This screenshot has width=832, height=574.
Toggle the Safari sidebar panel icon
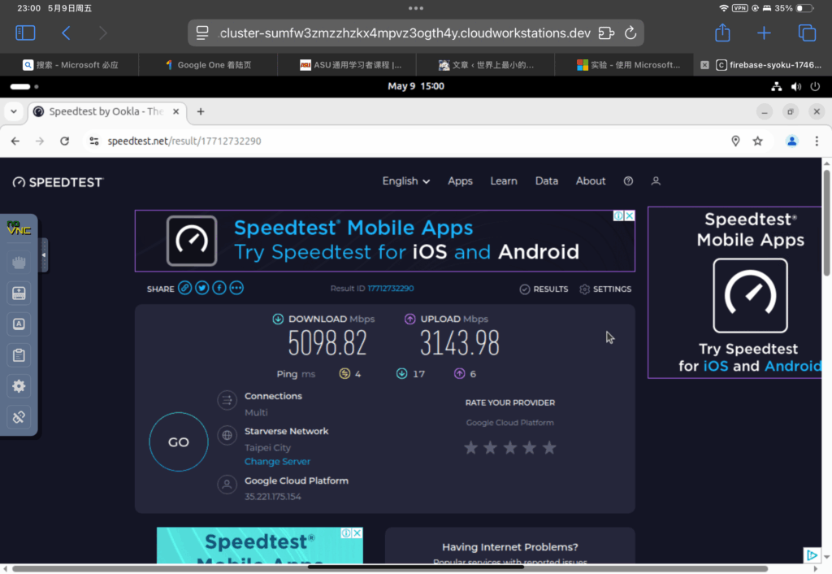point(25,33)
